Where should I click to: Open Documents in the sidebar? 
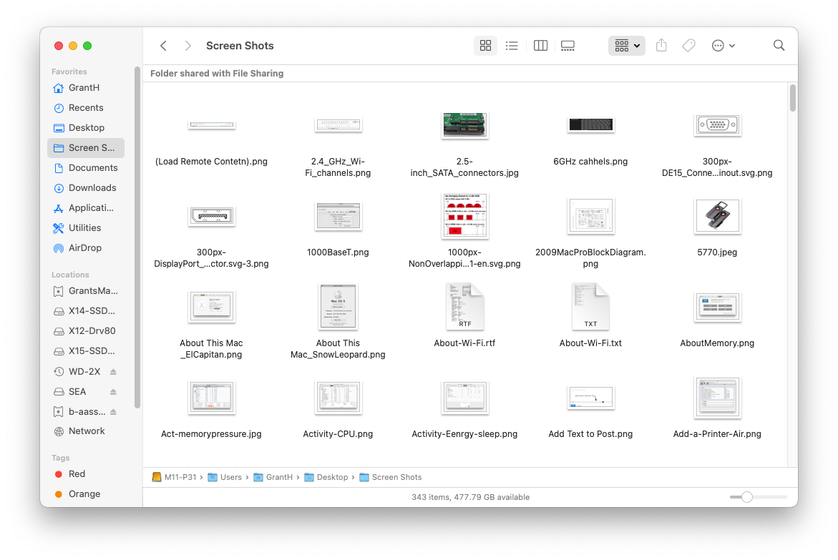pos(85,168)
